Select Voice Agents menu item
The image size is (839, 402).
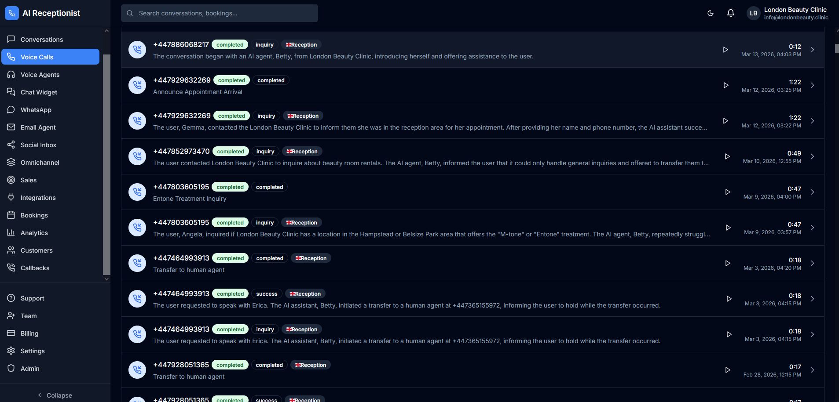click(x=40, y=75)
